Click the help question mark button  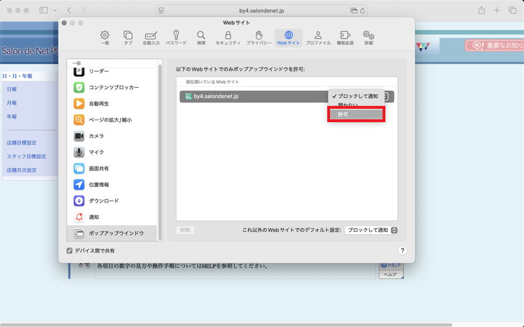click(402, 251)
